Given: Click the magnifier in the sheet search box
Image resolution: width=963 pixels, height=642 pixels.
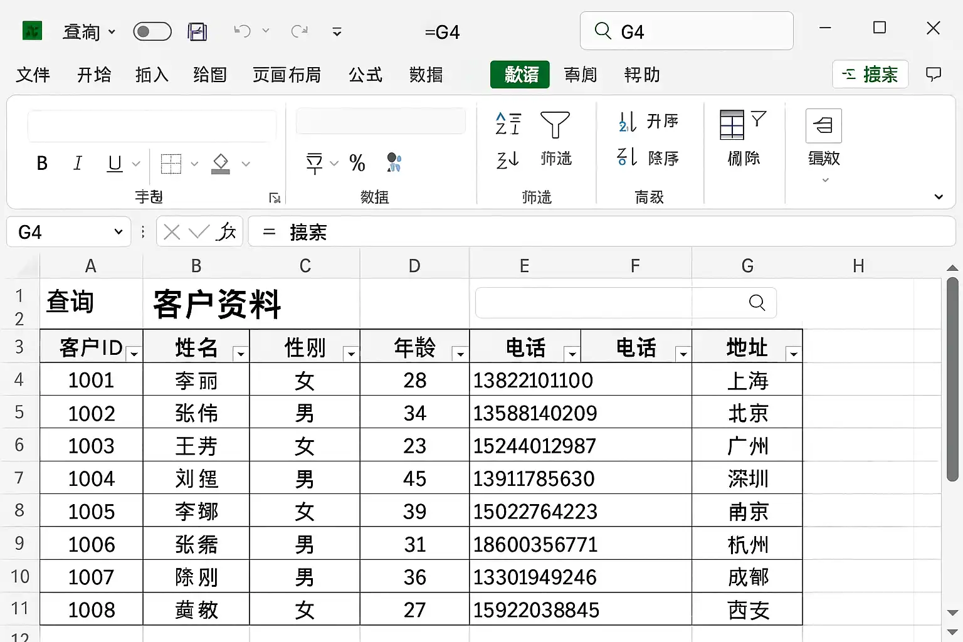Looking at the screenshot, I should (x=757, y=303).
